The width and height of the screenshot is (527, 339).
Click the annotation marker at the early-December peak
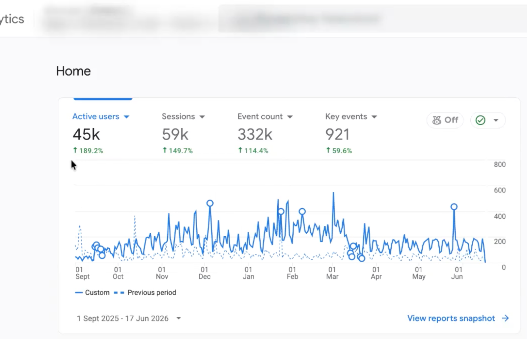[x=210, y=203]
